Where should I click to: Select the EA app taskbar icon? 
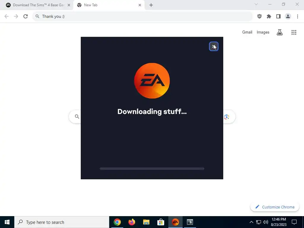pos(175,222)
